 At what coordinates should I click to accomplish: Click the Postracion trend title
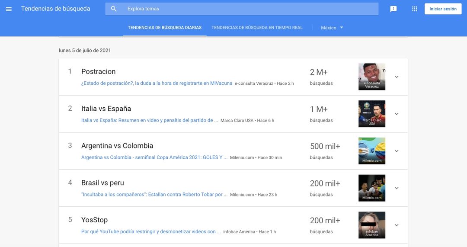coord(98,71)
